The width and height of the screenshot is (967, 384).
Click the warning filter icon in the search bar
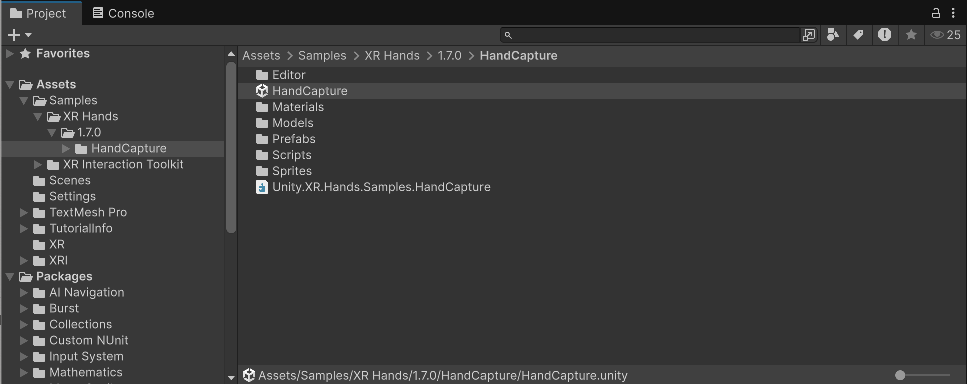tap(885, 35)
